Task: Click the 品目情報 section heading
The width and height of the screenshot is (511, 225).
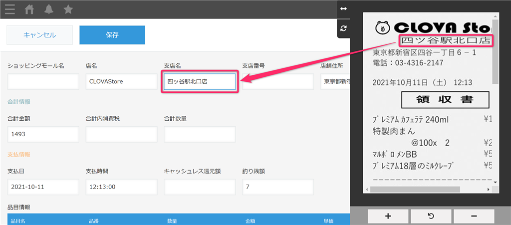Action: 19,207
